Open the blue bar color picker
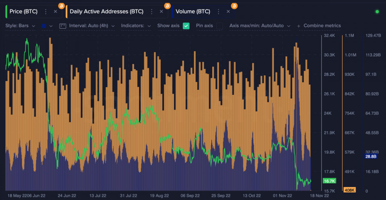Screen dimensions: 386x200 point(47,26)
